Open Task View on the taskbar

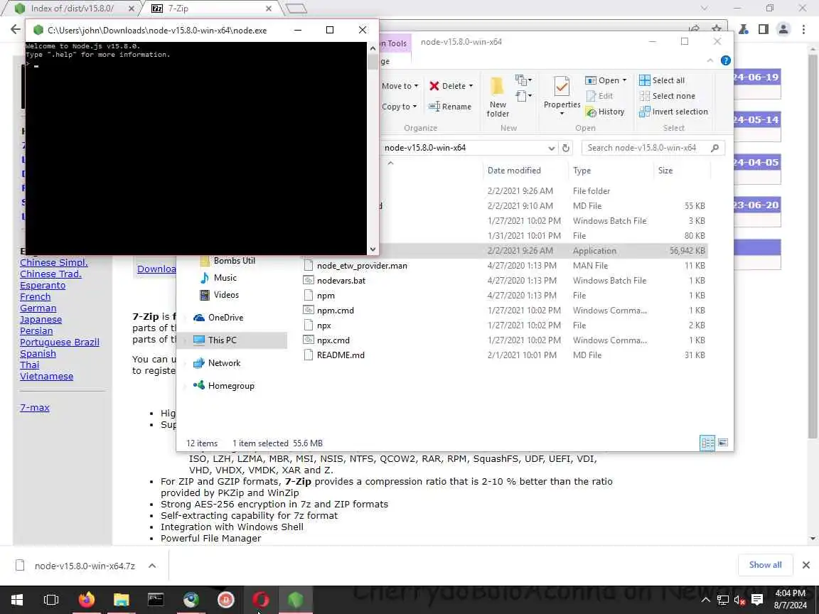(x=51, y=599)
